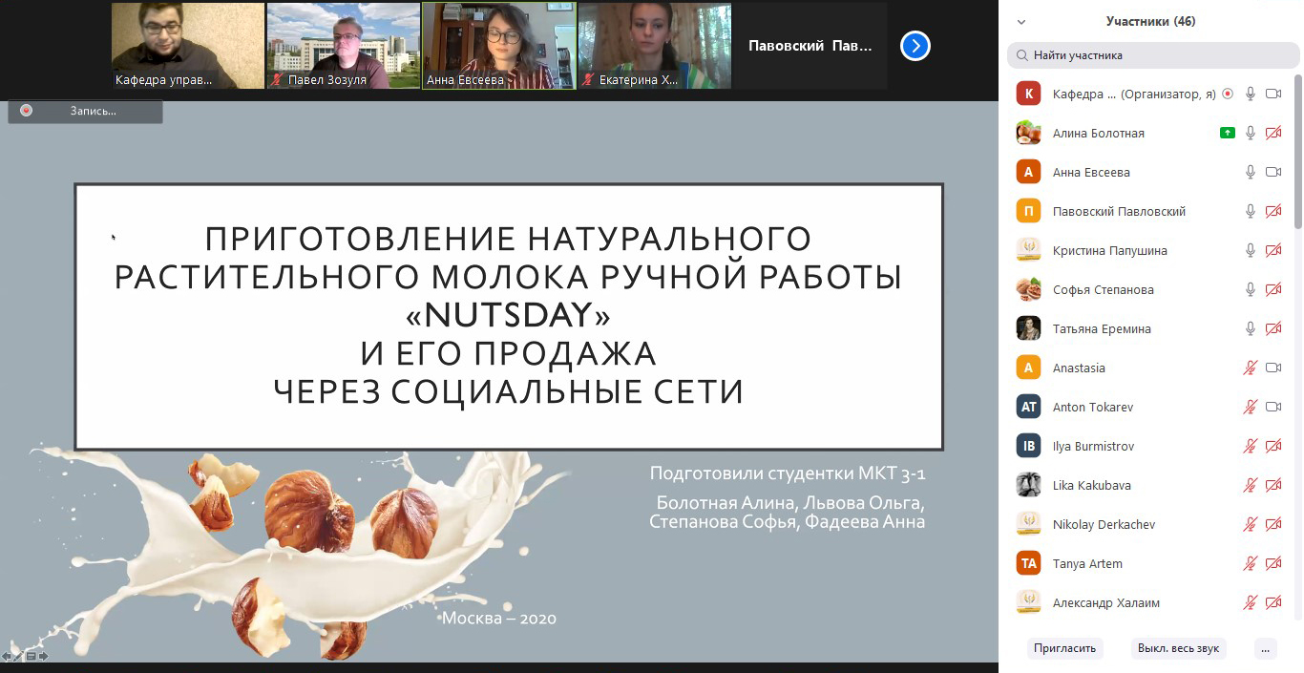Show next video thumbnails with blue arrow
The width and height of the screenshot is (1304, 673).
915,45
